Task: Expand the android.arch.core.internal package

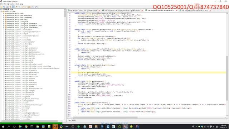Action: [x=4, y=18]
